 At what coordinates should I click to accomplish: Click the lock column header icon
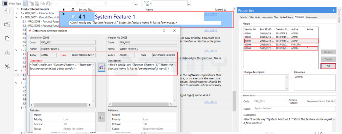coord(64,9)
